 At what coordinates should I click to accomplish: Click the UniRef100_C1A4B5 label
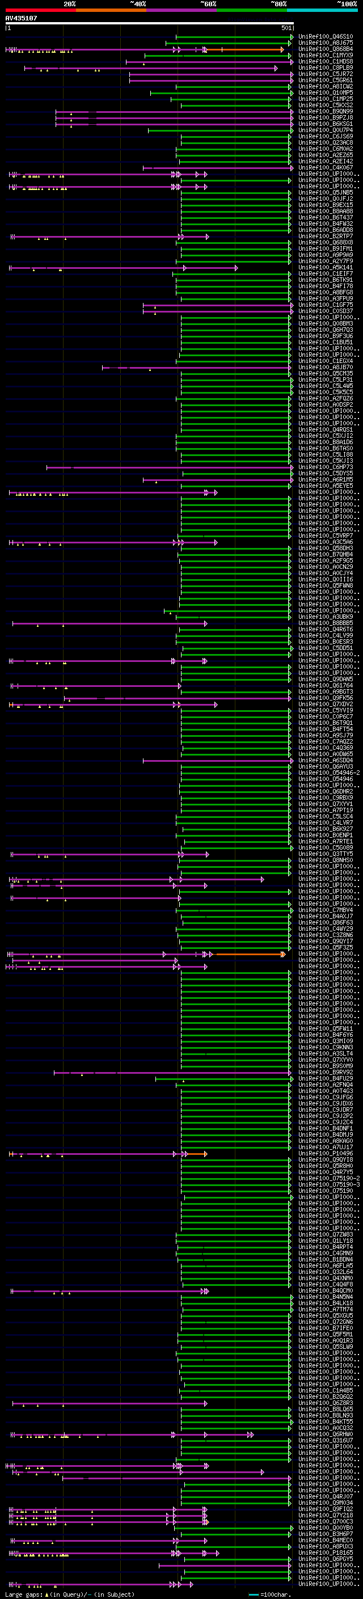coord(326,1390)
